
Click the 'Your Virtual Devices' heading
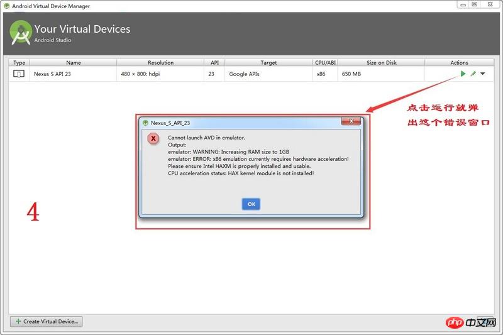tap(82, 29)
